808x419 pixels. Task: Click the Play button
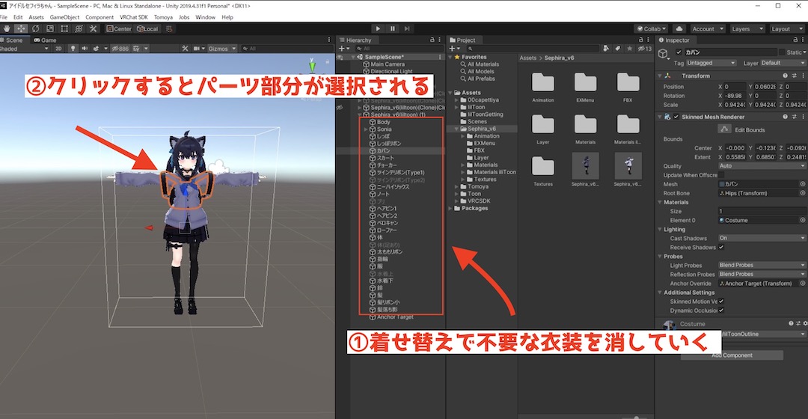click(378, 29)
